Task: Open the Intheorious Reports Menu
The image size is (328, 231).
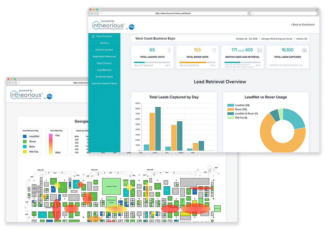Action: [104, 83]
